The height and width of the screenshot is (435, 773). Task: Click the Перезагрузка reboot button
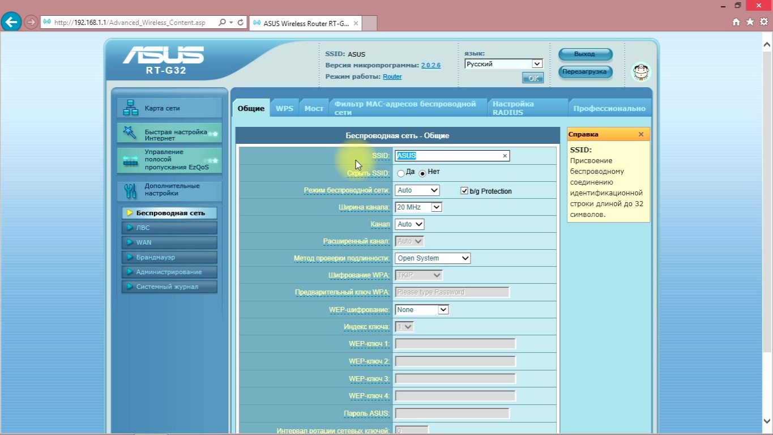point(585,72)
